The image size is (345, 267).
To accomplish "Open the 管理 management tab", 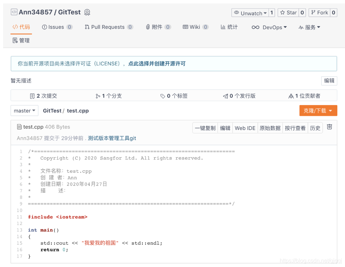I will pos(21,40).
